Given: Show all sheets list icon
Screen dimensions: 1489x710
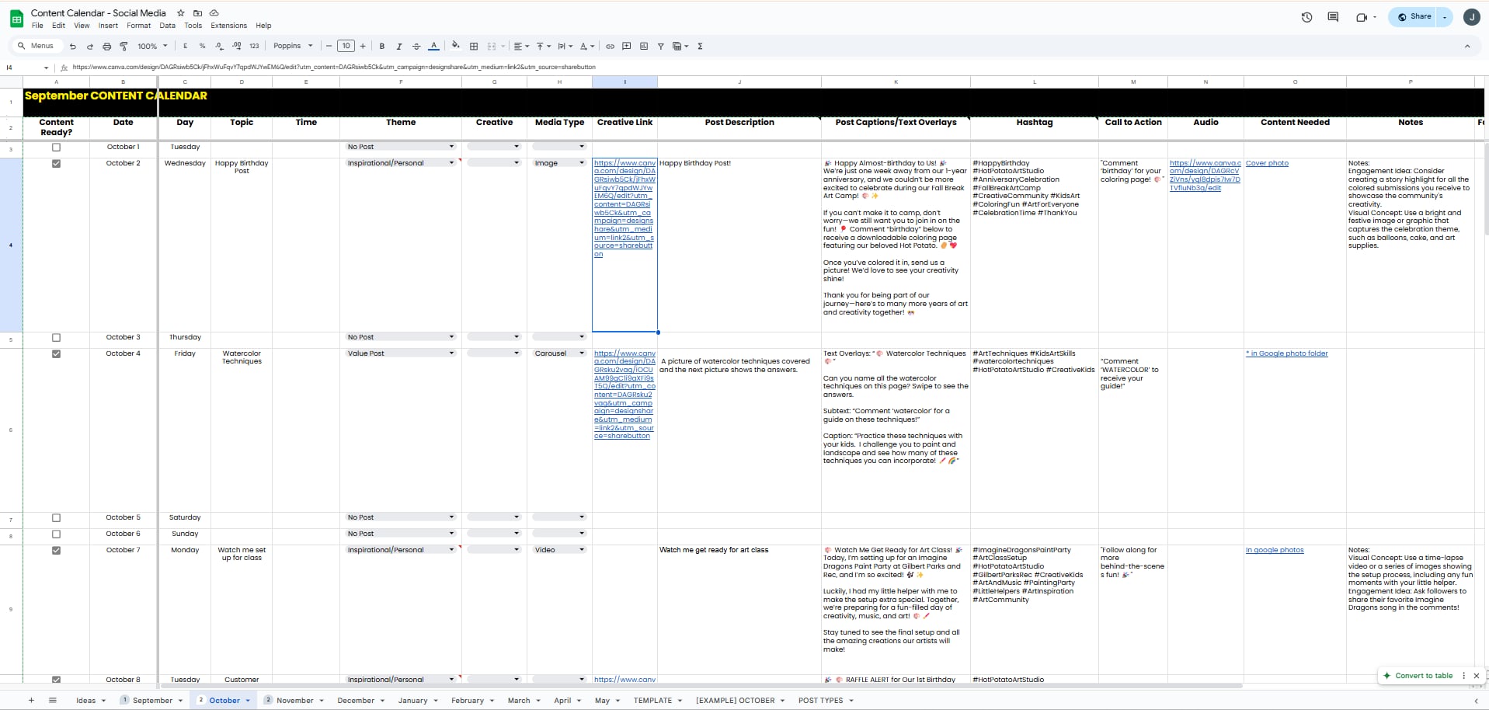Looking at the screenshot, I should click(53, 701).
